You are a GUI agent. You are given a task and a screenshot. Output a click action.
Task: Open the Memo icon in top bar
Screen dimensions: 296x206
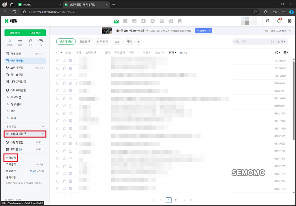(x=134, y=21)
